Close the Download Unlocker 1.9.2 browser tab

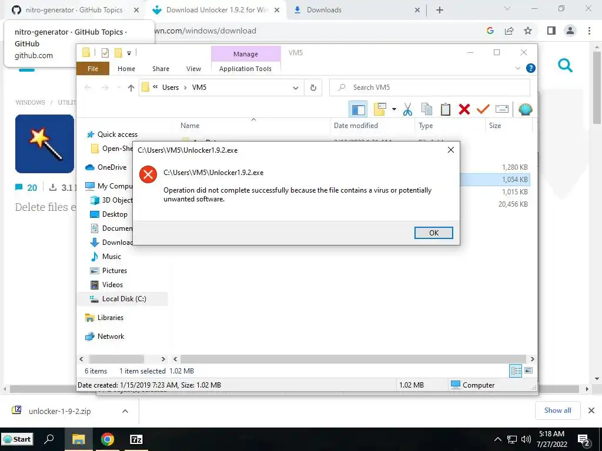(277, 11)
